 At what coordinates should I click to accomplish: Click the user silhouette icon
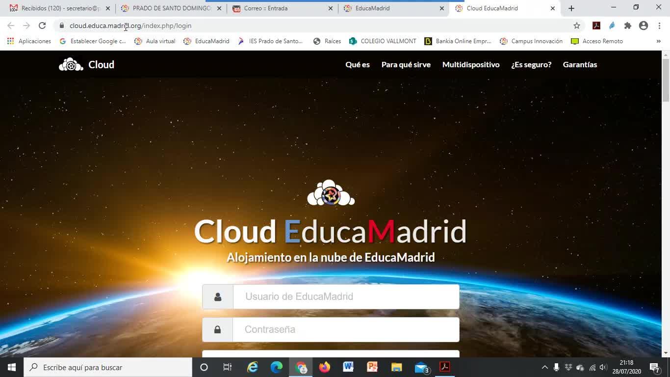coord(218,296)
